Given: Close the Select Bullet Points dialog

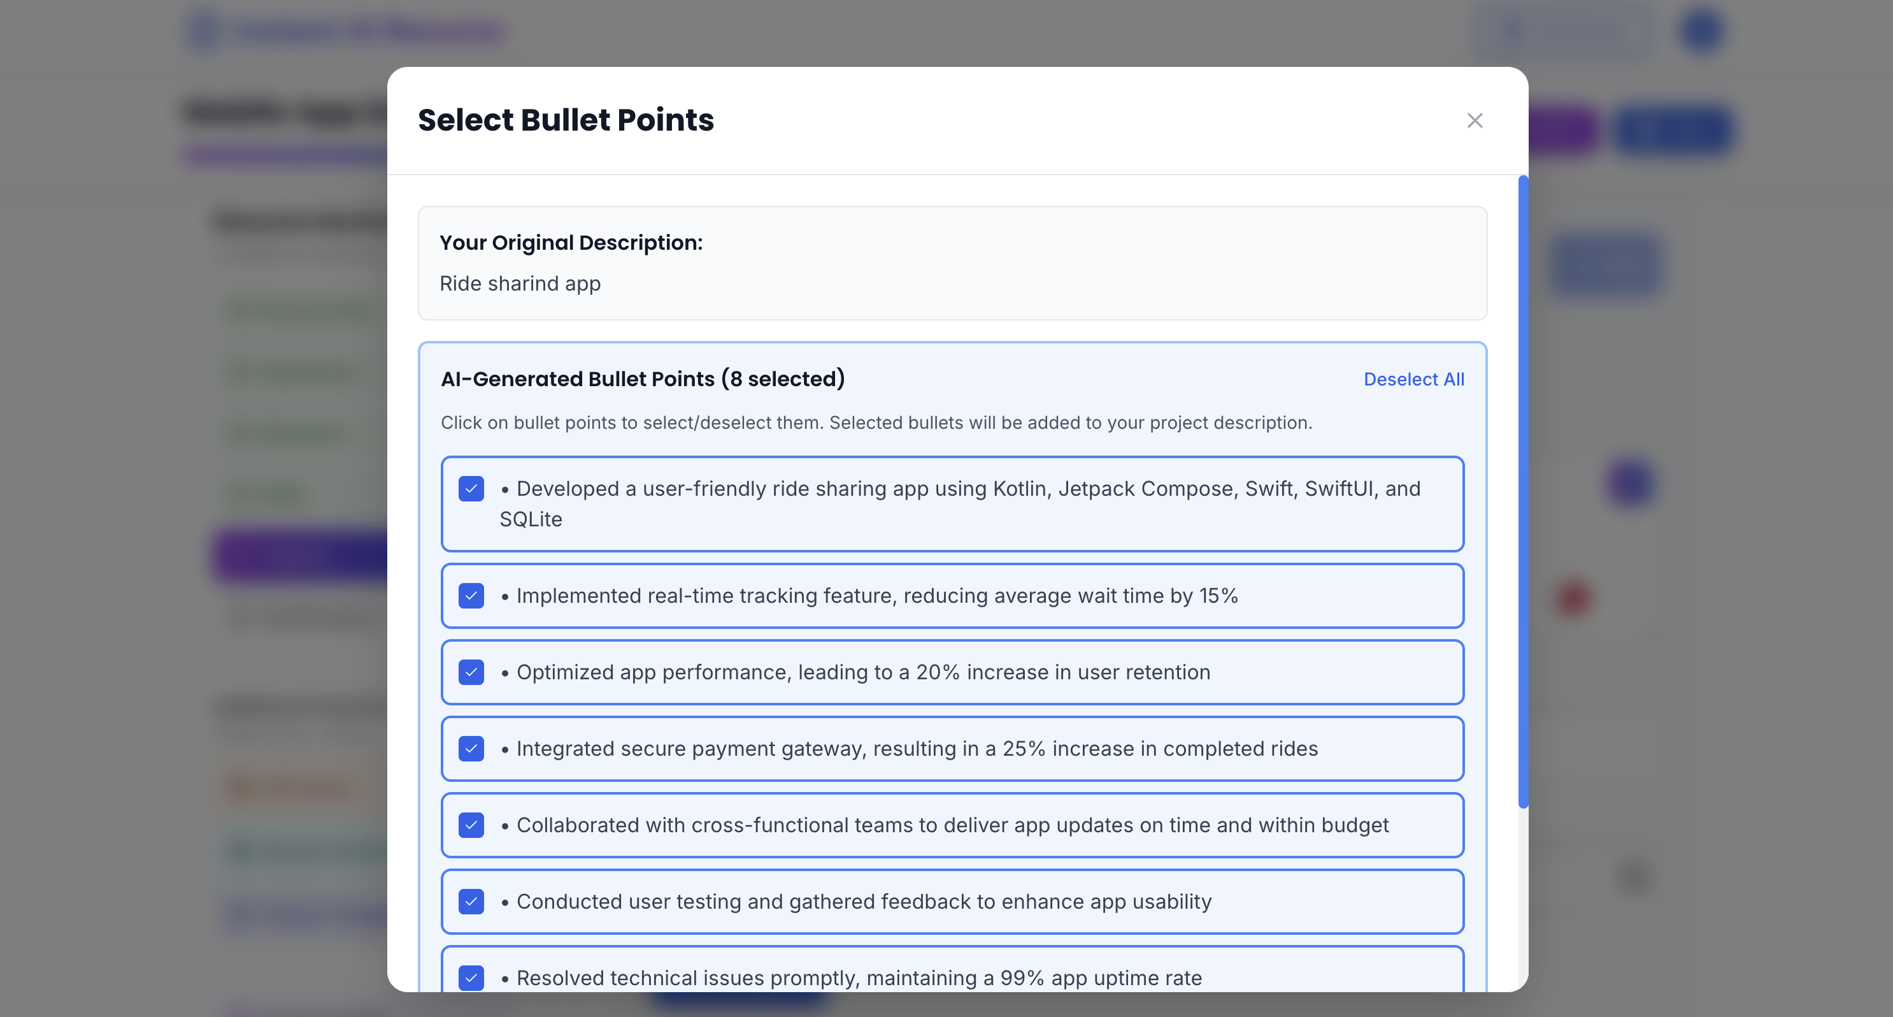Looking at the screenshot, I should [1475, 120].
